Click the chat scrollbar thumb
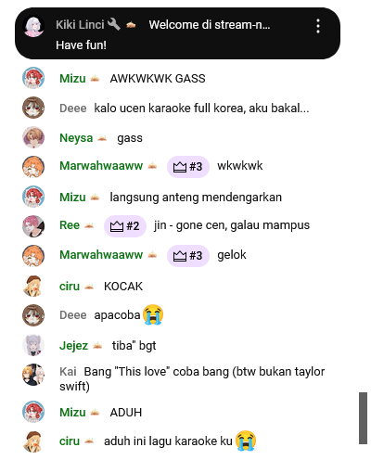 pyautogui.click(x=363, y=418)
